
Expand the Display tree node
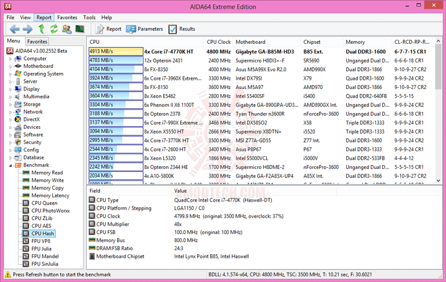(x=11, y=89)
